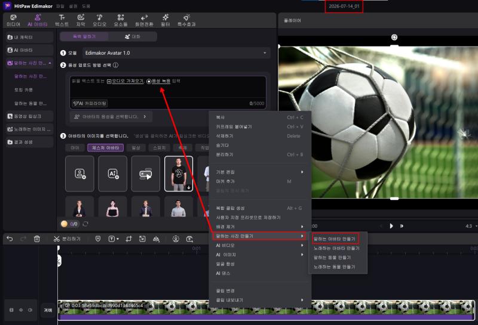Open the 오디오 (Audio) tab

99,20
